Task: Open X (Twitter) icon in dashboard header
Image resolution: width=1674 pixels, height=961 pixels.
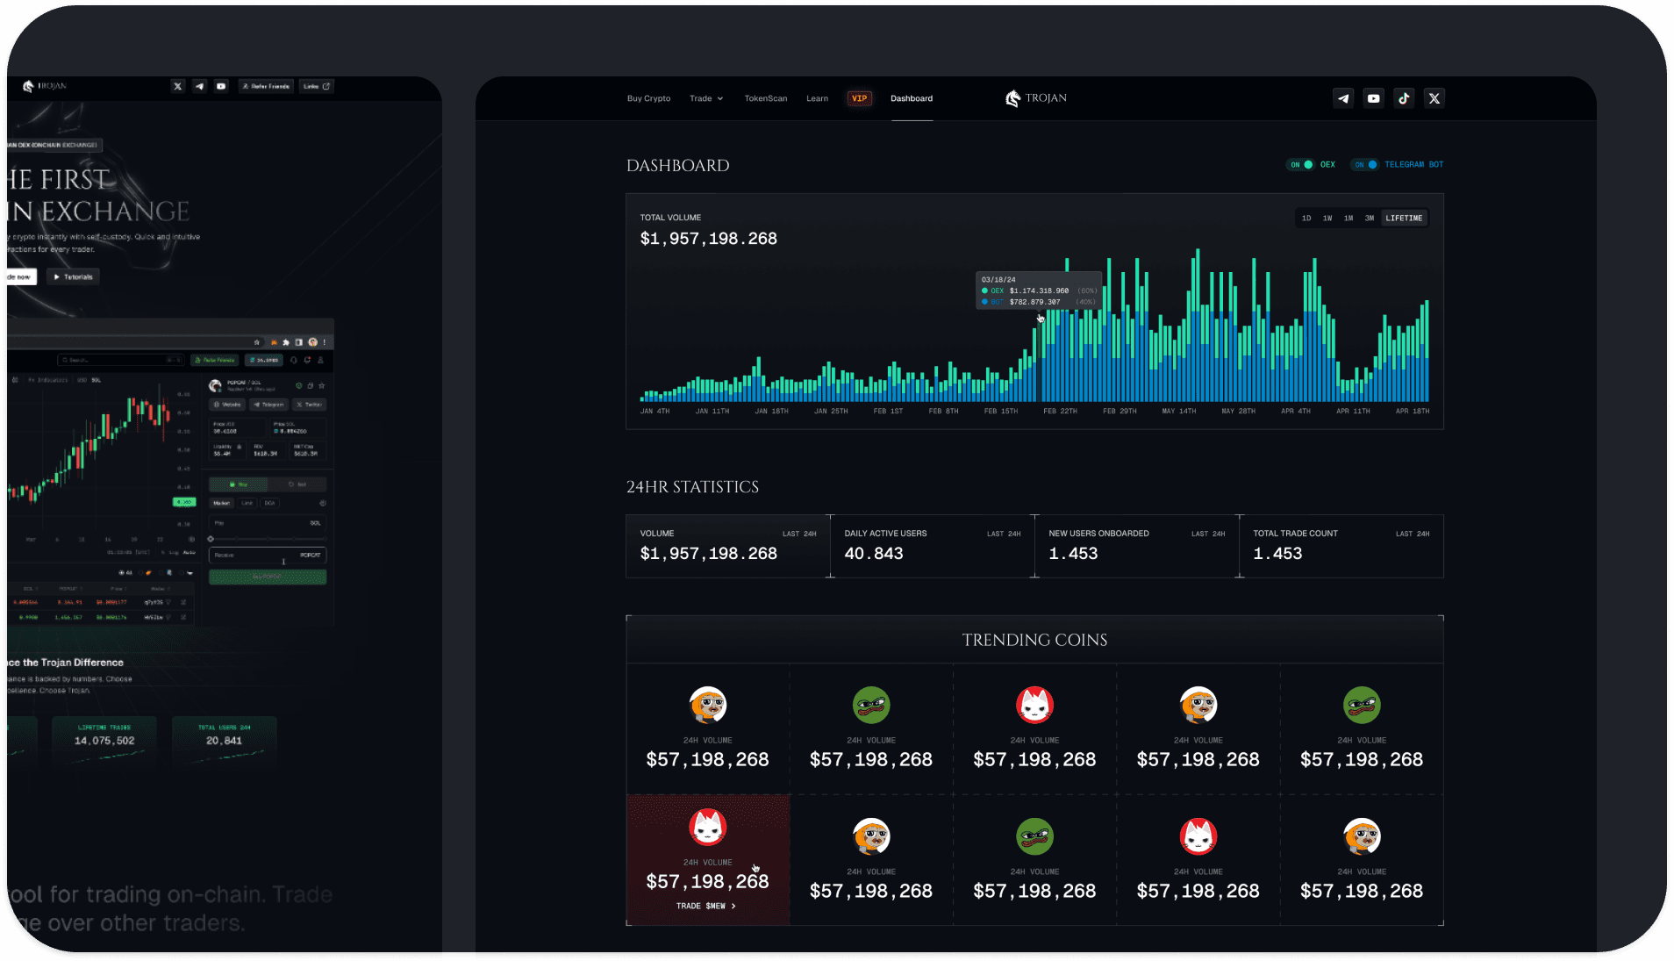Action: coord(1434,98)
